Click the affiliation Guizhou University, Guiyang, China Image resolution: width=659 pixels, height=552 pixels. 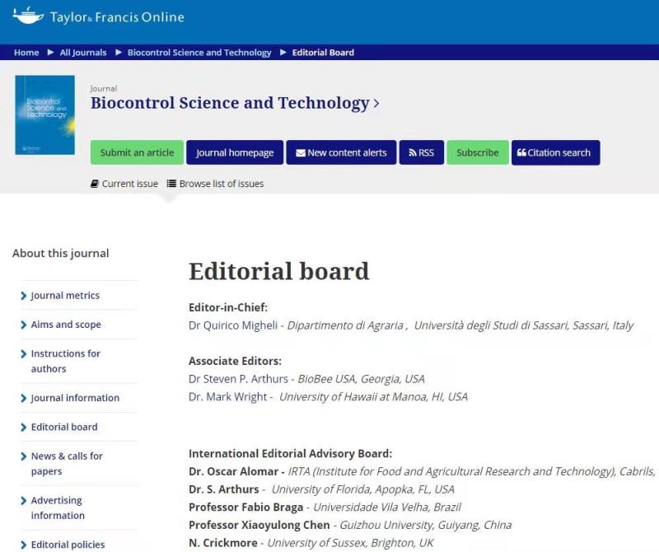426,525
